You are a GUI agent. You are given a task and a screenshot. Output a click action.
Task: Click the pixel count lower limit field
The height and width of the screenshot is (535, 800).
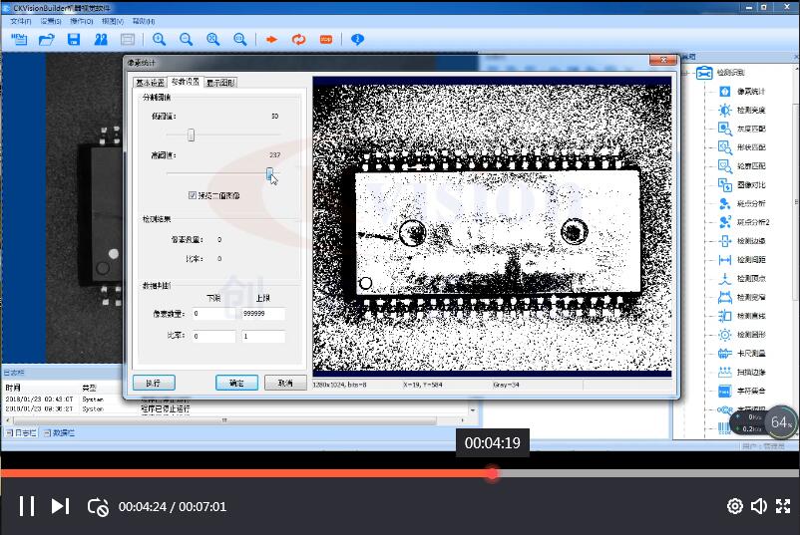coord(213,314)
